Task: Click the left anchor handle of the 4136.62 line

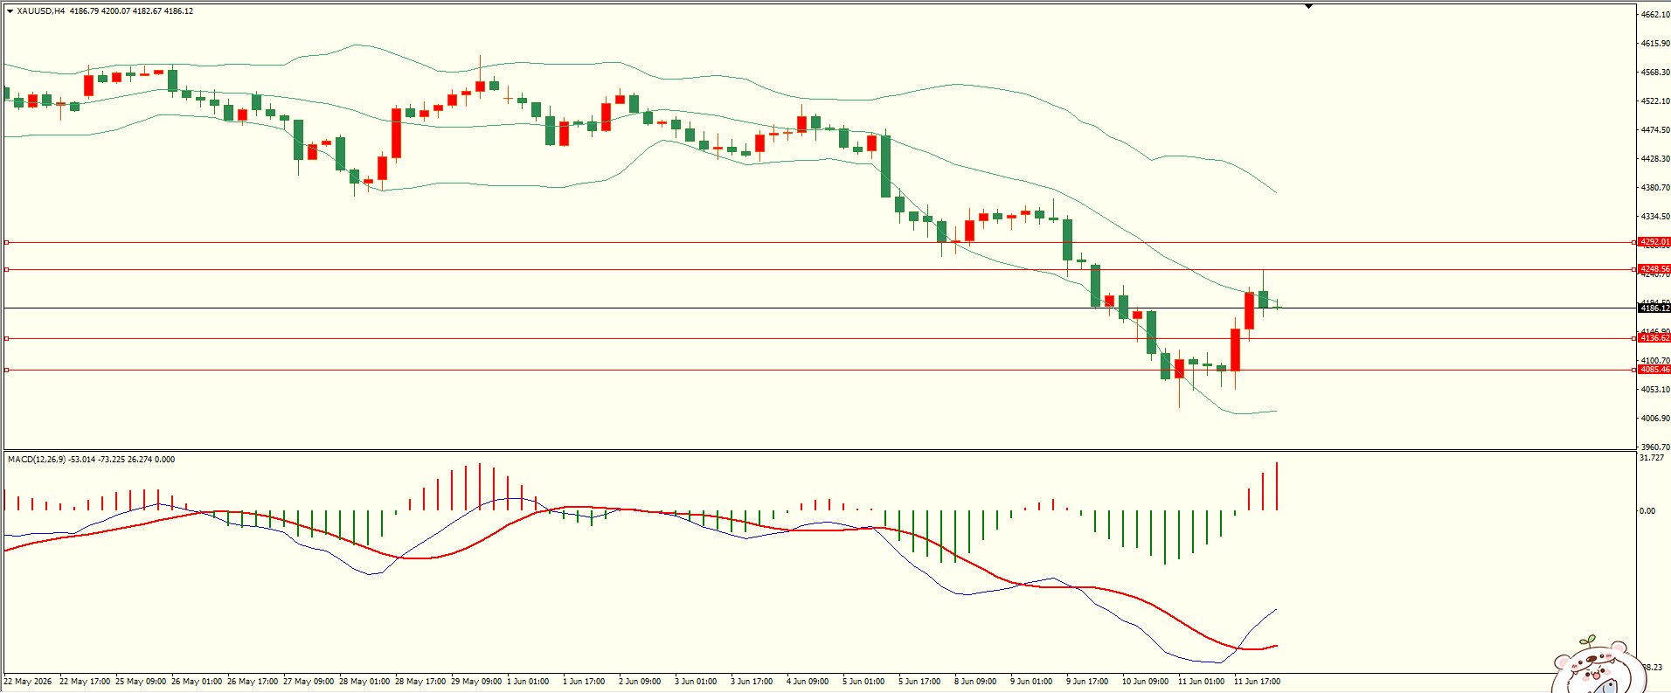Action: tap(7, 338)
